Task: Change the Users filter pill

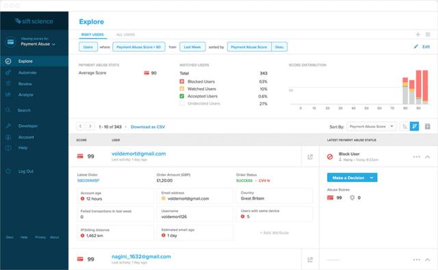Action: (x=88, y=47)
